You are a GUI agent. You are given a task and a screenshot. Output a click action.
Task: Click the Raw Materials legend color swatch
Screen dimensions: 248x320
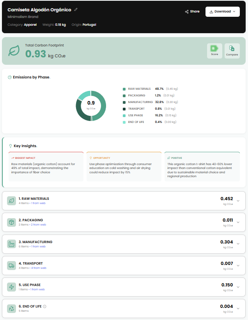124,89
